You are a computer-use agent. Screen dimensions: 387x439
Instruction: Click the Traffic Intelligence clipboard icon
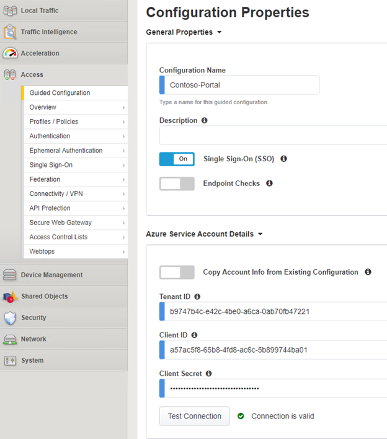(10, 32)
